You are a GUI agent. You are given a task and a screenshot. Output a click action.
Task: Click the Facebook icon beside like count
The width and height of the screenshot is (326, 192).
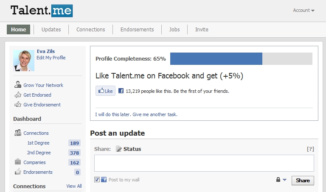[121, 91]
